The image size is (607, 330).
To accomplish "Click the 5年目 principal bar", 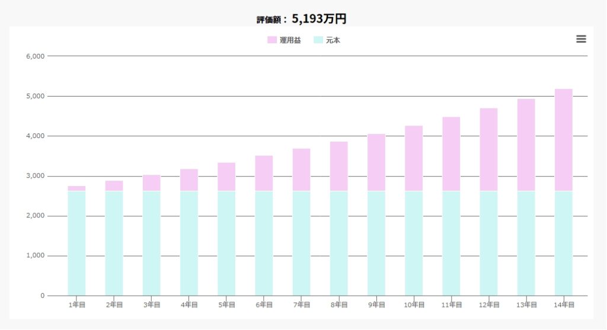I will [226, 243].
